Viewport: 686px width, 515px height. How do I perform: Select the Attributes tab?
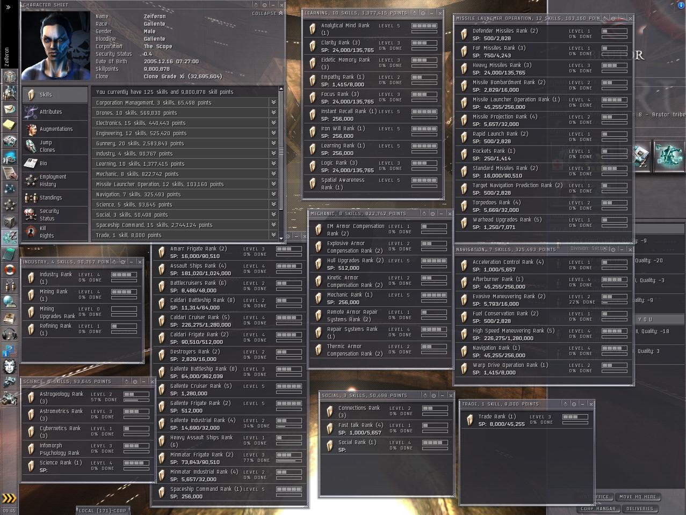pos(55,112)
